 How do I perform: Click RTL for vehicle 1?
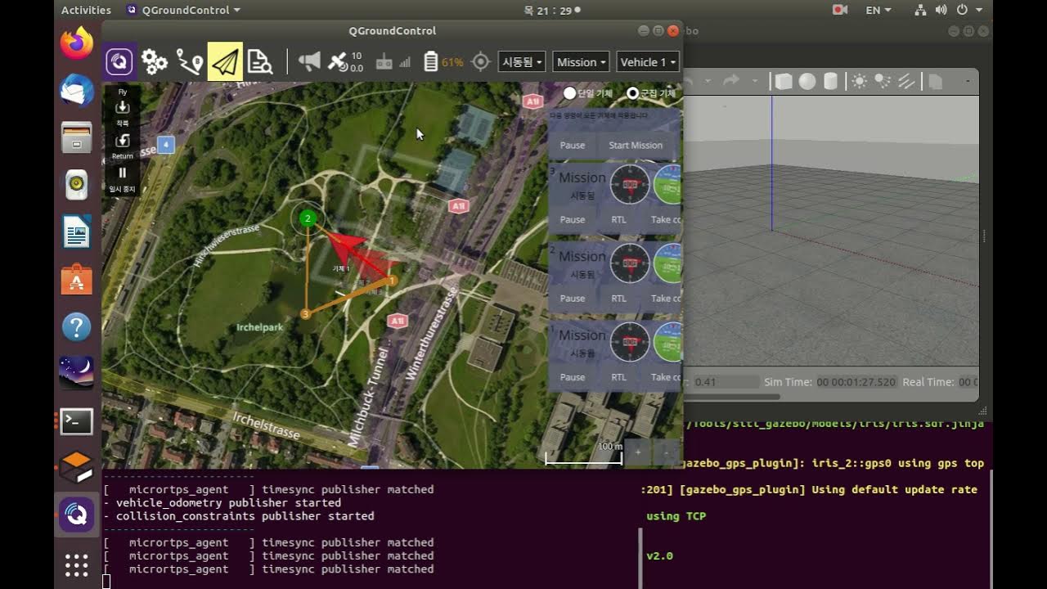pyautogui.click(x=618, y=377)
